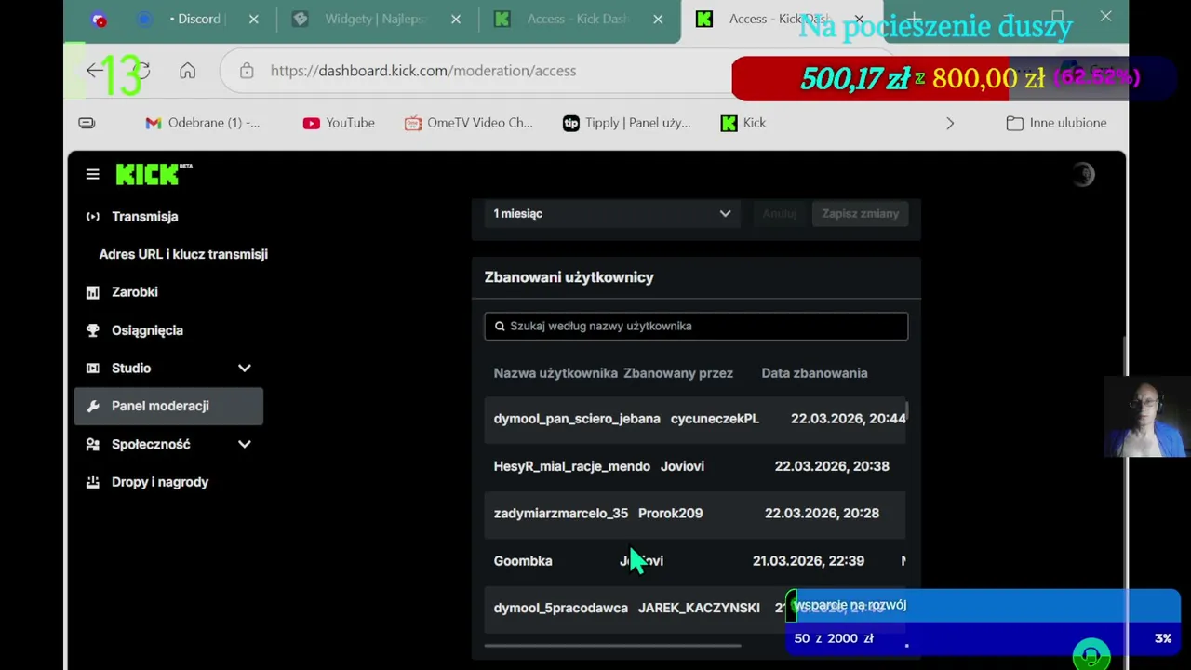Open the YouTube bookmark

coord(339,123)
